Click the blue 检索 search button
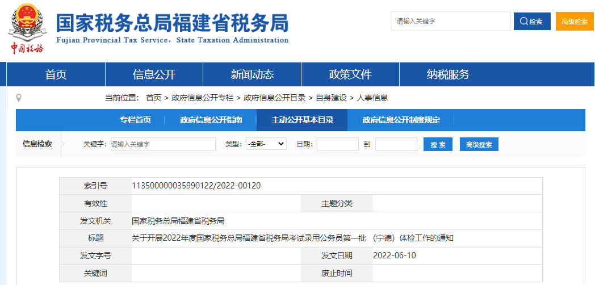This screenshot has width=595, height=285. coord(532,21)
